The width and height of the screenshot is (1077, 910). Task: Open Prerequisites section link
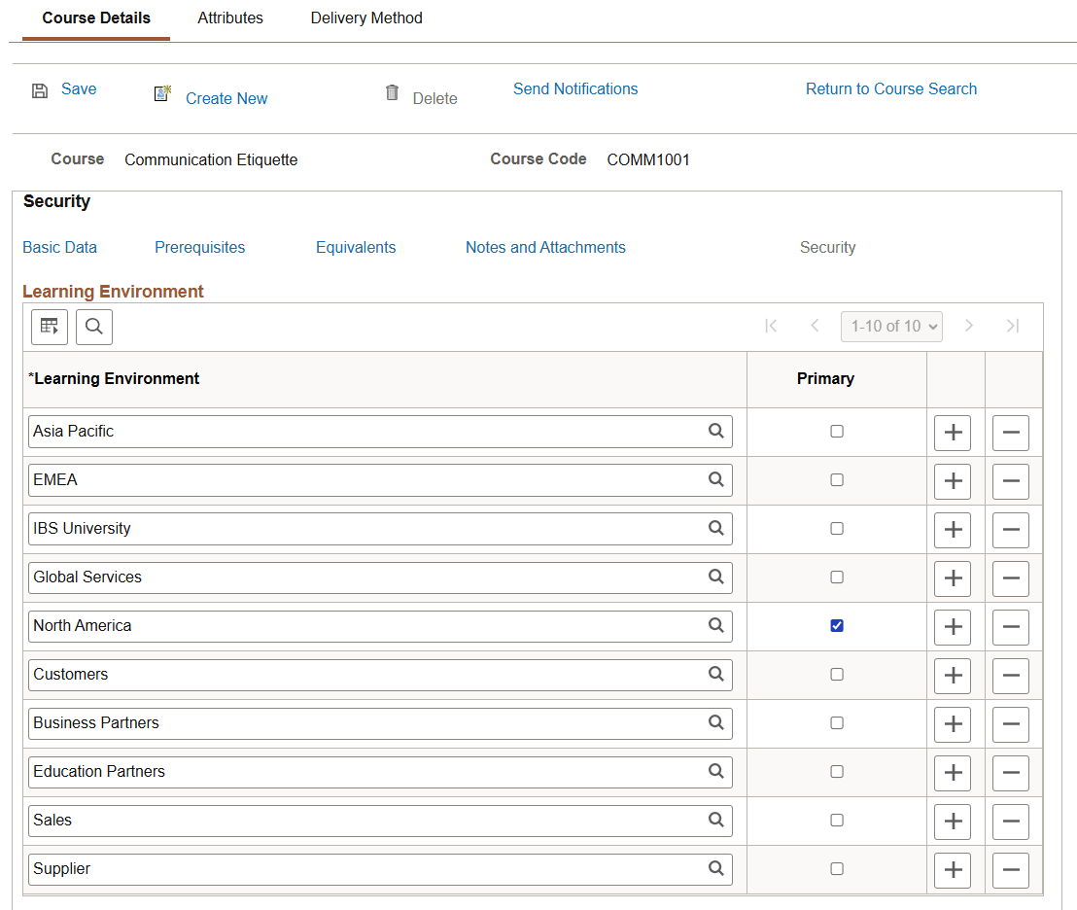click(200, 247)
